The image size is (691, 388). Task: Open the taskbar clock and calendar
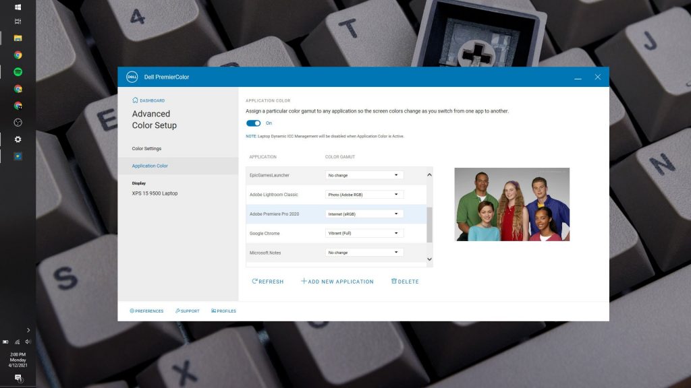coord(18,360)
